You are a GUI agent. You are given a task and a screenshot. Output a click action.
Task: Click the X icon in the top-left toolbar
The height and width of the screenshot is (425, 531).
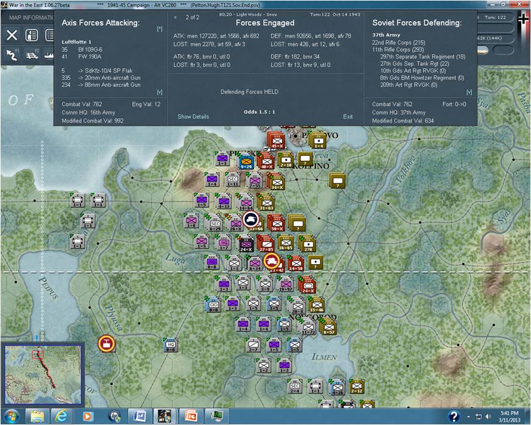coord(12,35)
